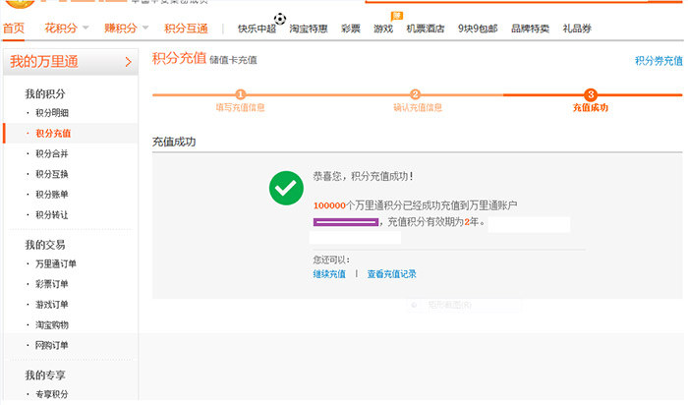Click the 储值卡充值 subtitle

tap(234, 60)
